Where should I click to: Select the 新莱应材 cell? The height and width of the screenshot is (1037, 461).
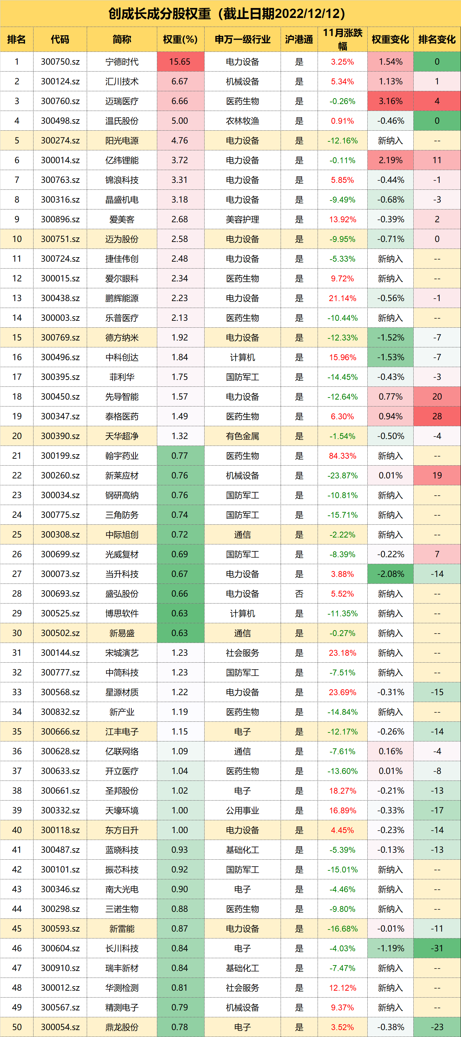point(122,475)
